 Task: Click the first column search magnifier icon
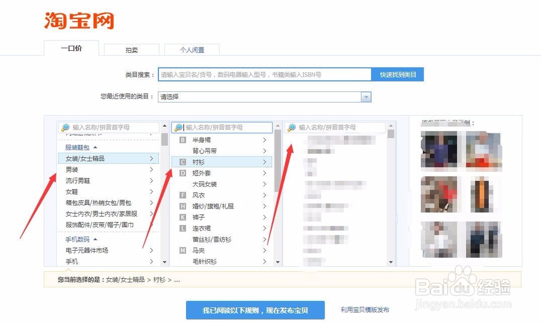65,127
